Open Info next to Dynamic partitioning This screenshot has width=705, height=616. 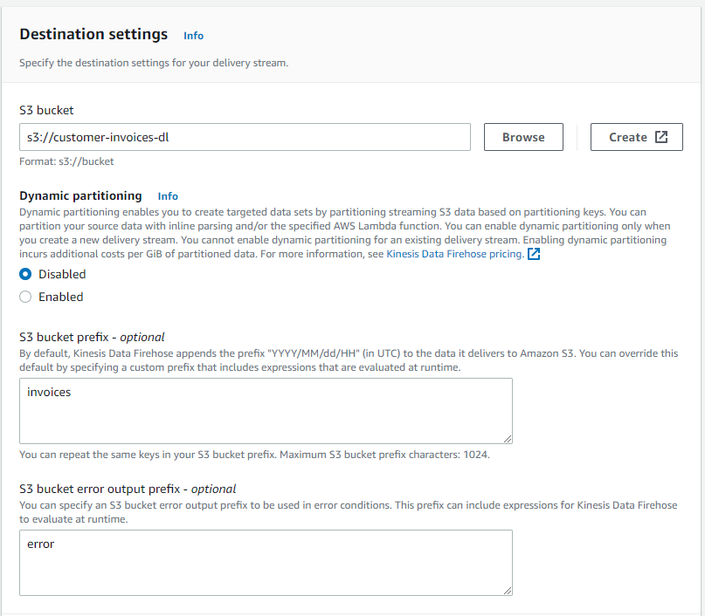[168, 196]
